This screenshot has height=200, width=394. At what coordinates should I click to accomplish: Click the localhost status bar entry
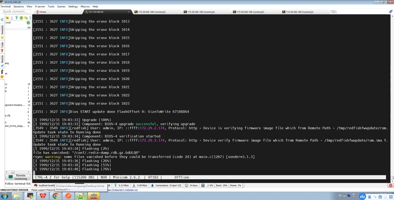coord(44,185)
